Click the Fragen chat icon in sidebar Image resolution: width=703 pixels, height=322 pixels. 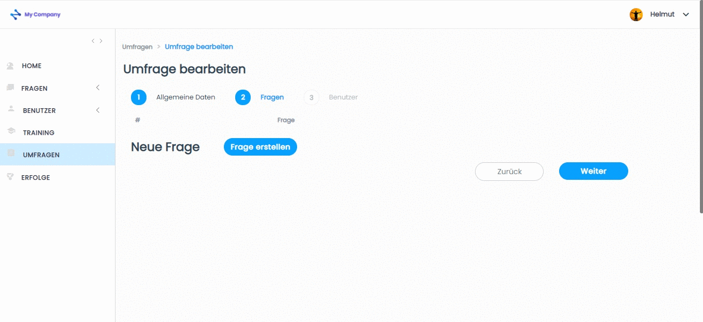pyautogui.click(x=10, y=88)
